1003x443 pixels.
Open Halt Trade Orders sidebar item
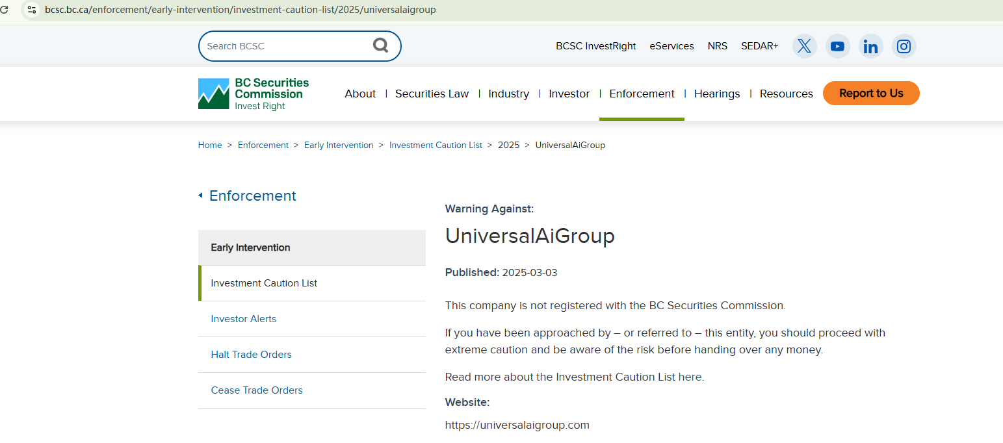click(251, 355)
